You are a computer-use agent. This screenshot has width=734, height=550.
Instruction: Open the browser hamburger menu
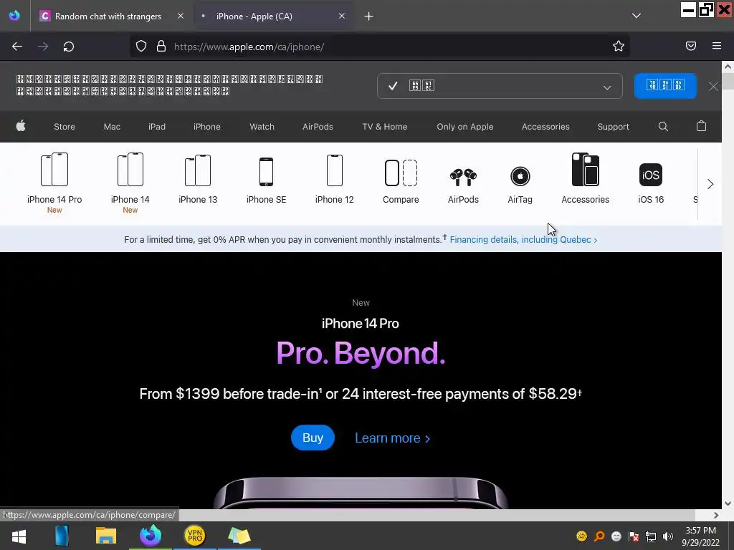coord(716,46)
